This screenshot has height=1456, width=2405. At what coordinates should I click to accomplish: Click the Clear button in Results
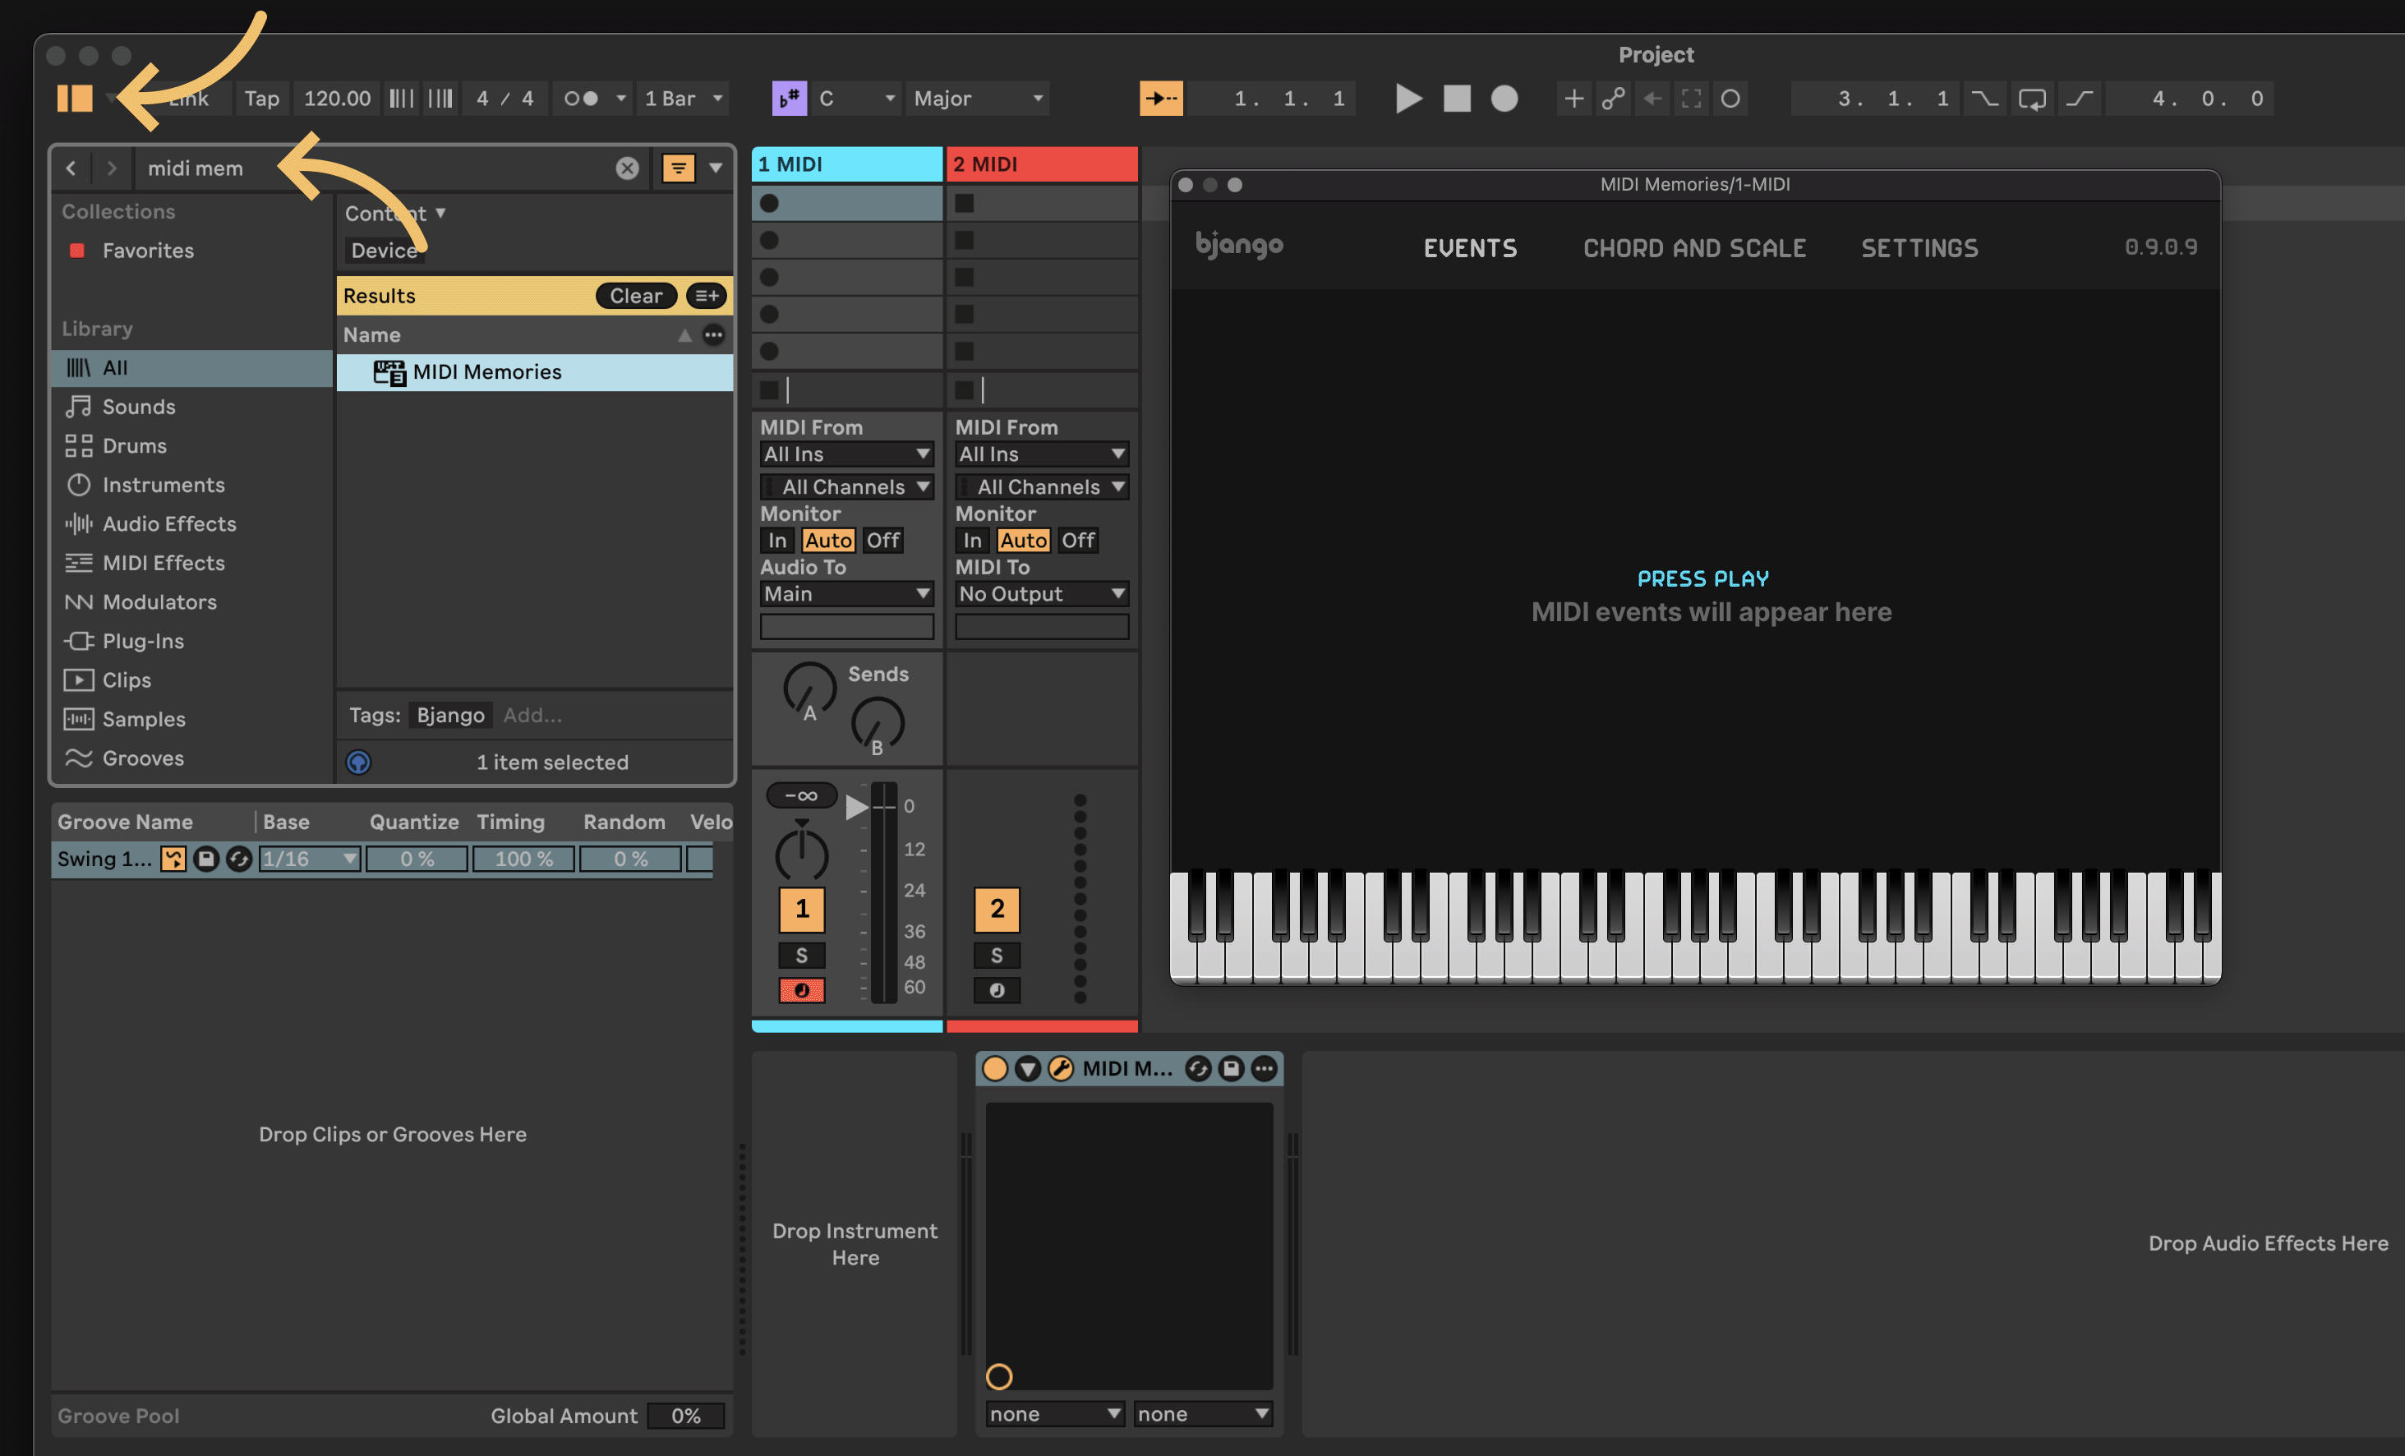pyautogui.click(x=635, y=296)
